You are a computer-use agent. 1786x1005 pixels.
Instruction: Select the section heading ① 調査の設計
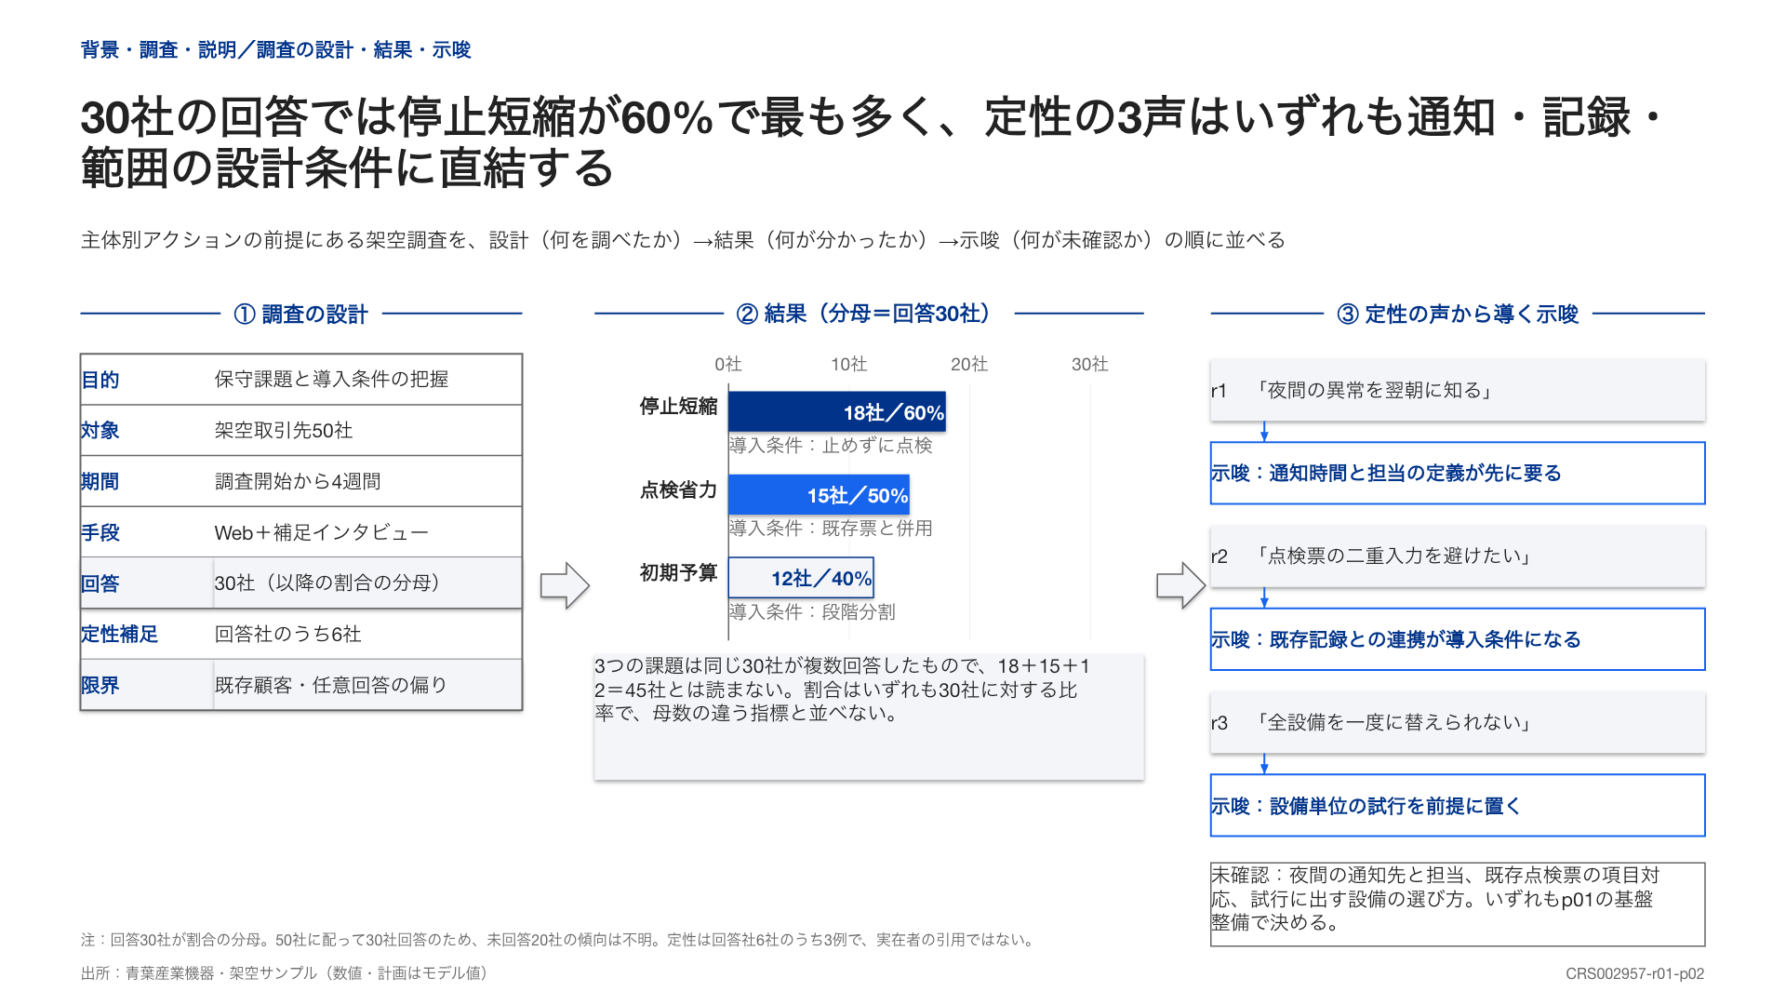(x=300, y=315)
